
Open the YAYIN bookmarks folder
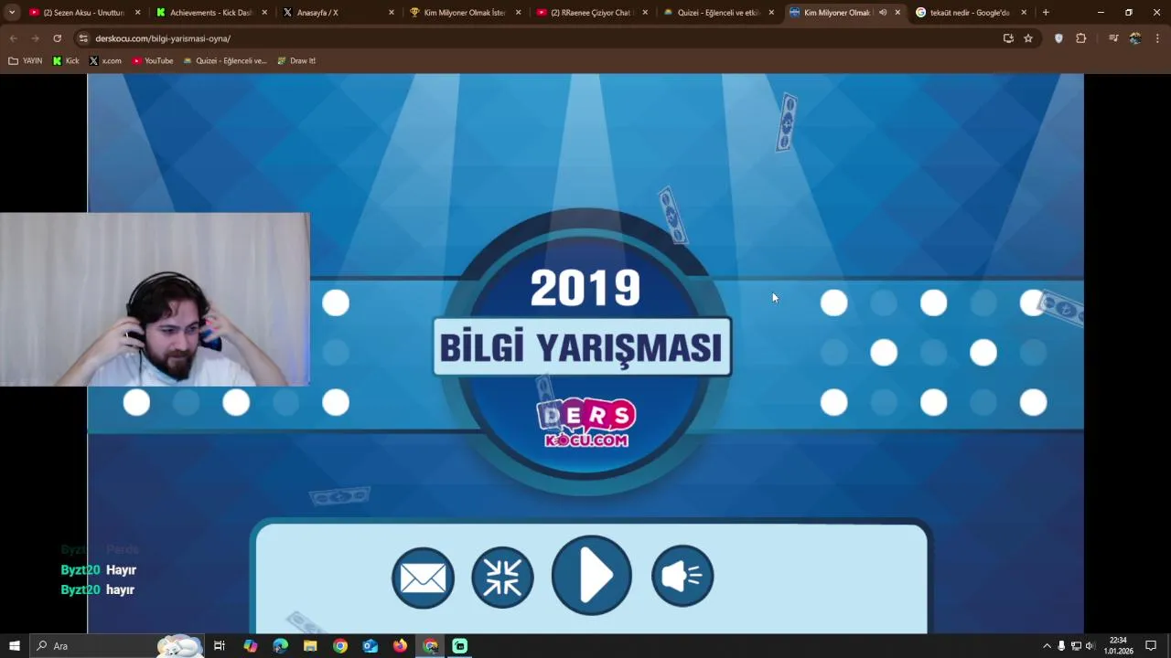(26, 61)
